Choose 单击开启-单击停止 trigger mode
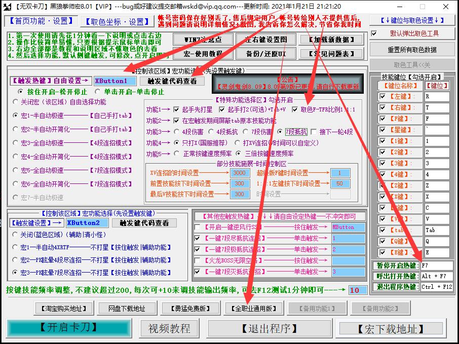459x344 pixels. 98,92
